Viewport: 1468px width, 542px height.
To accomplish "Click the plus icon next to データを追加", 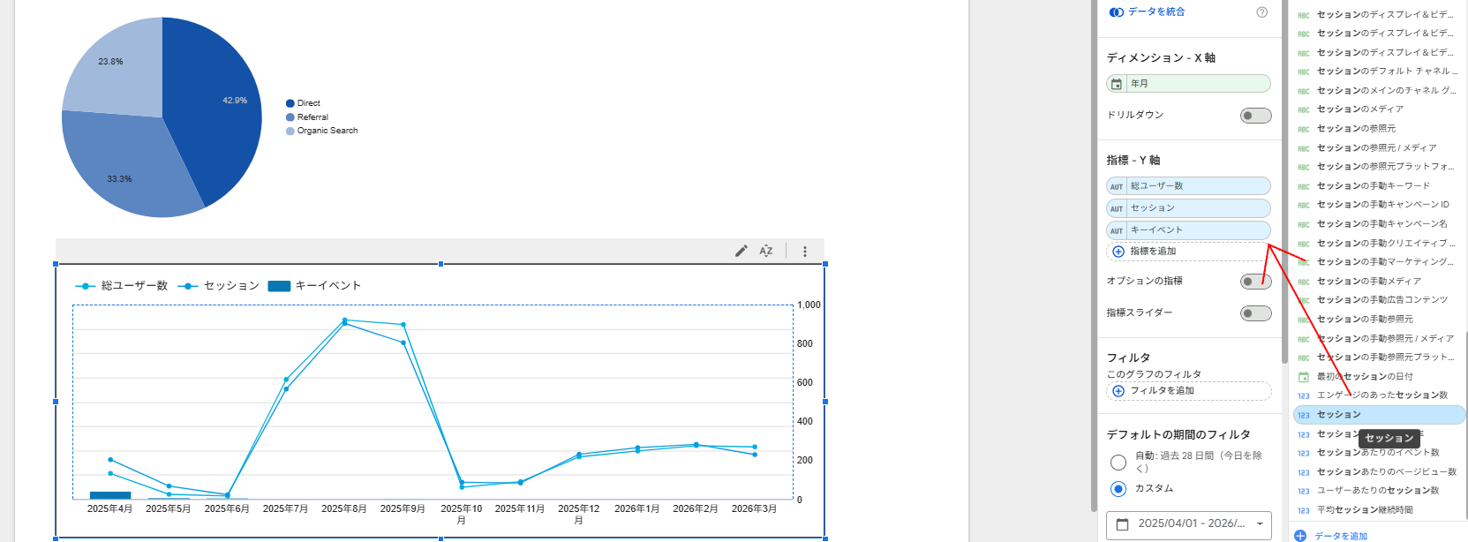I will 1300,535.
